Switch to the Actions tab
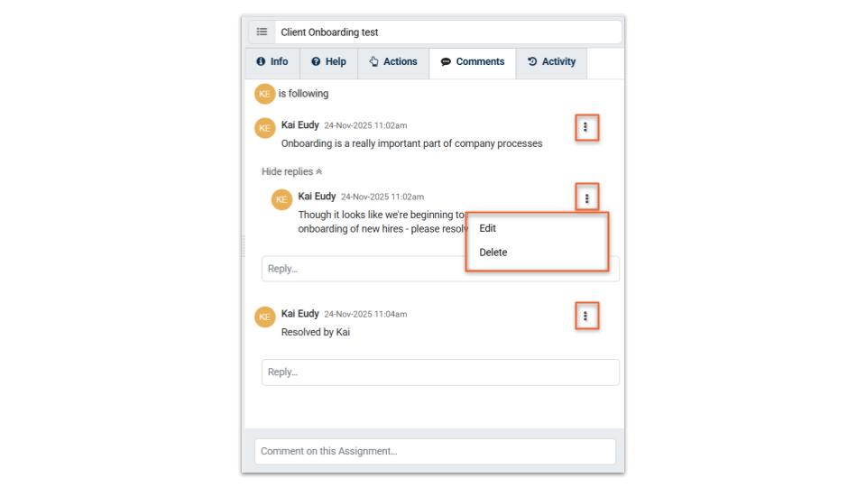 (393, 62)
